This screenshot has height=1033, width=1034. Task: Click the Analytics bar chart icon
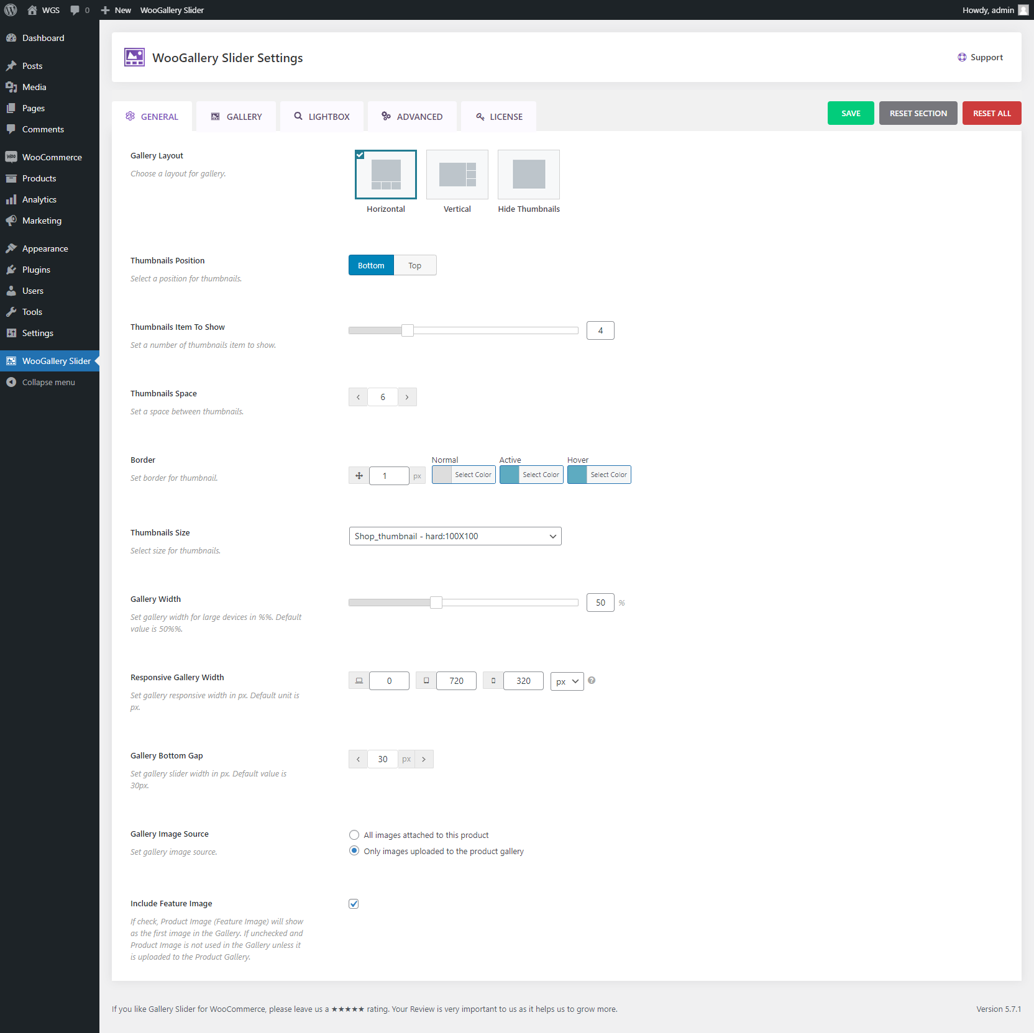[x=11, y=199]
